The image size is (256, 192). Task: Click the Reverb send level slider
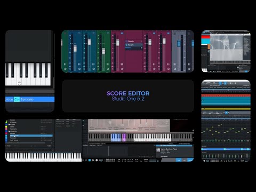pyautogui.click(x=134, y=47)
